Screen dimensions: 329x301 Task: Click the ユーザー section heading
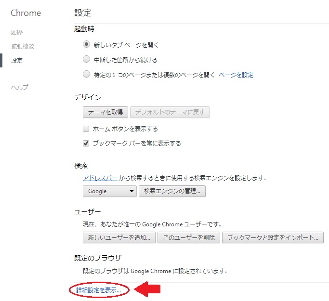[88, 212]
